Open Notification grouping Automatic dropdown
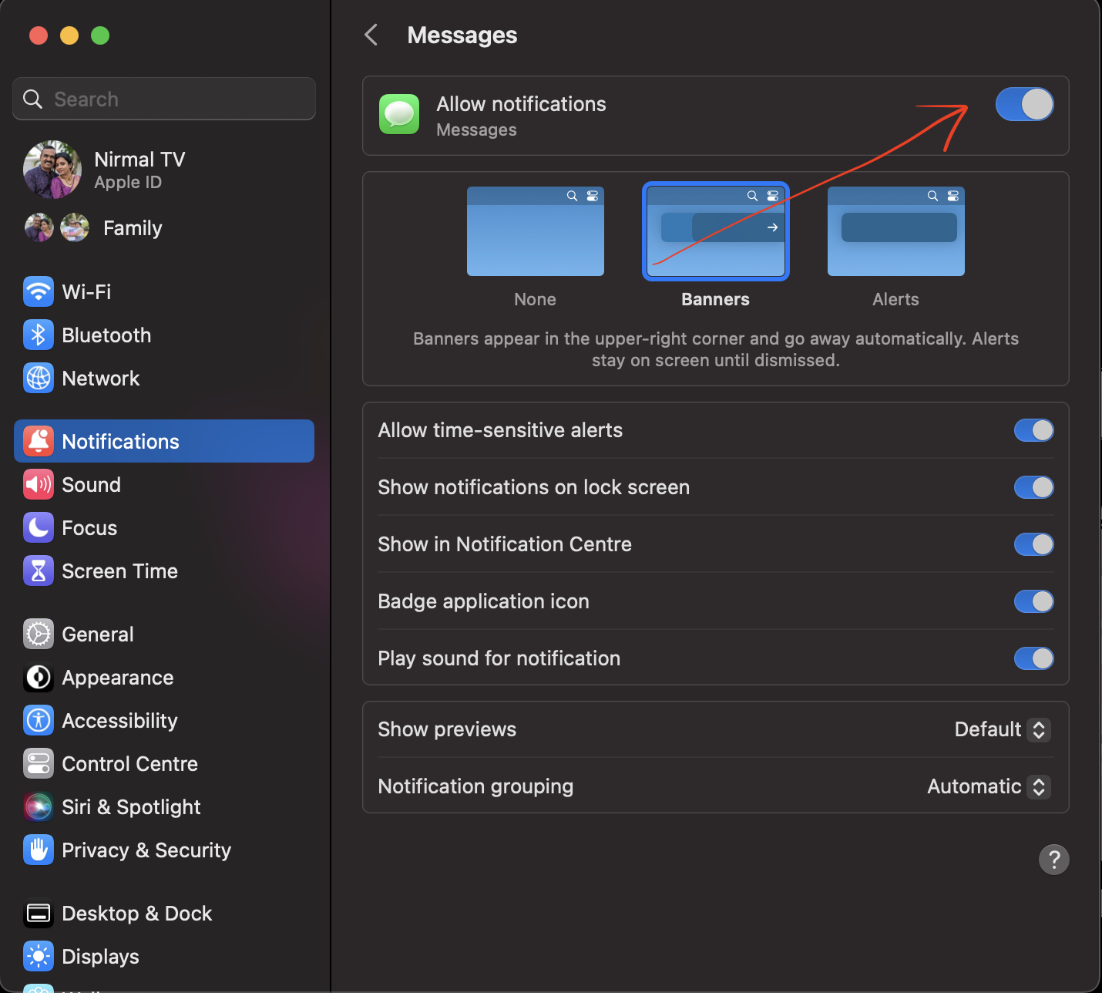This screenshot has width=1102, height=993. click(989, 786)
